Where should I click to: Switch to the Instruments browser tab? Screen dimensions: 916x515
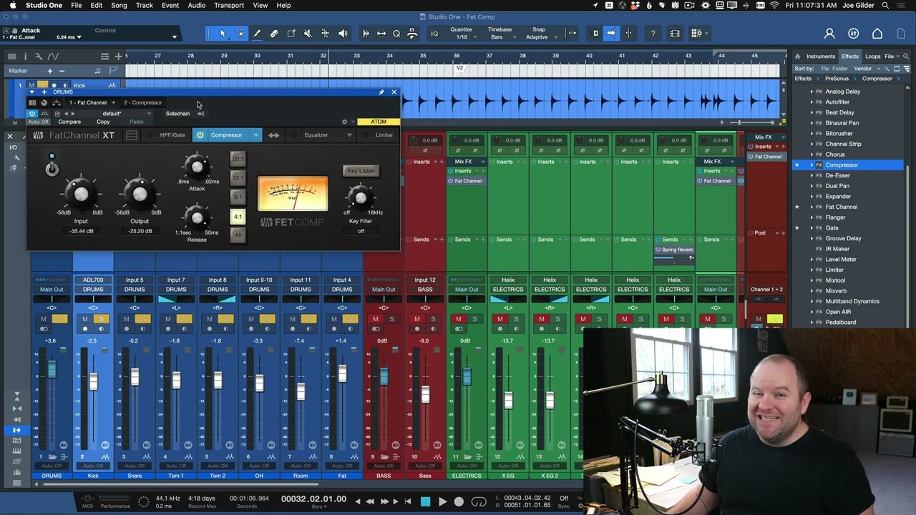pyautogui.click(x=820, y=57)
